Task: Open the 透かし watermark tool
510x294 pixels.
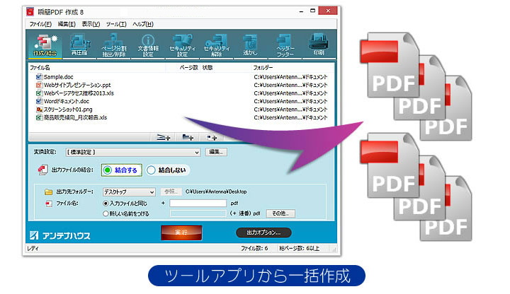Action: [x=250, y=45]
